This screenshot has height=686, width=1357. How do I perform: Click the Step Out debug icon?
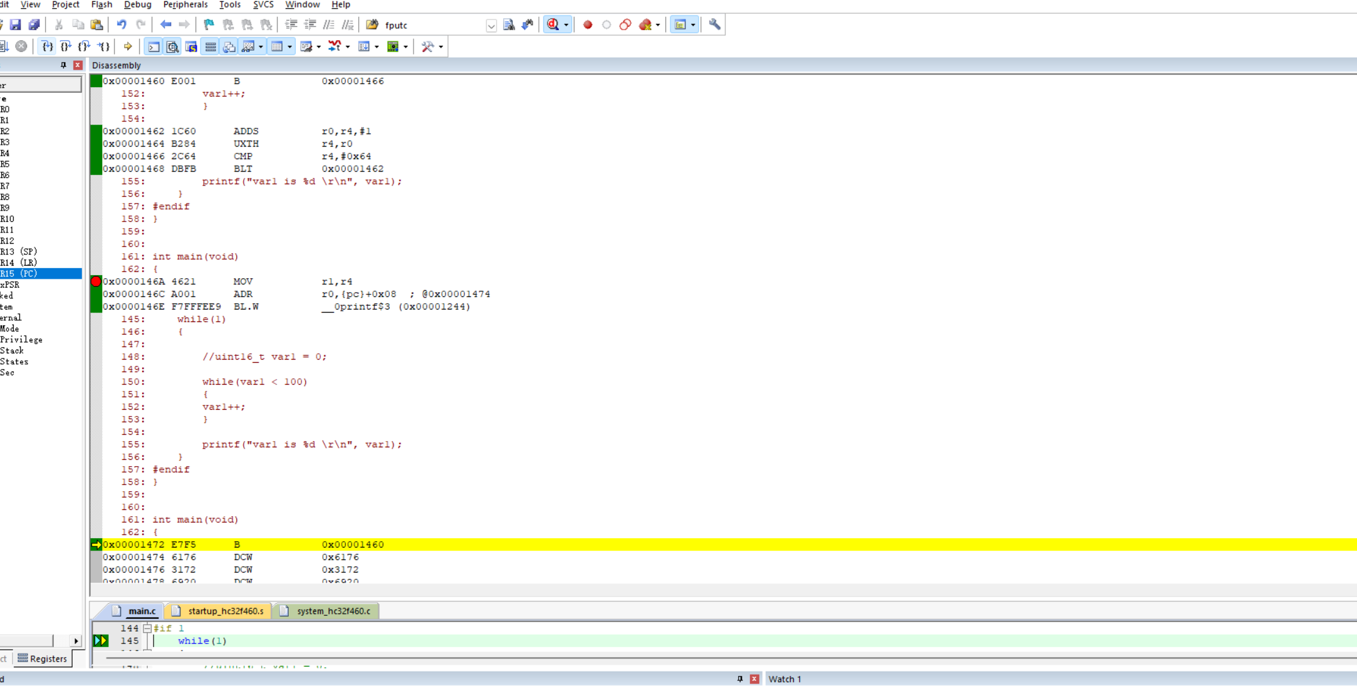coord(85,46)
